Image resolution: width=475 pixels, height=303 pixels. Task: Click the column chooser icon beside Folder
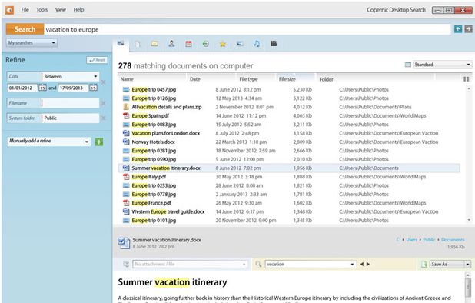click(467, 79)
